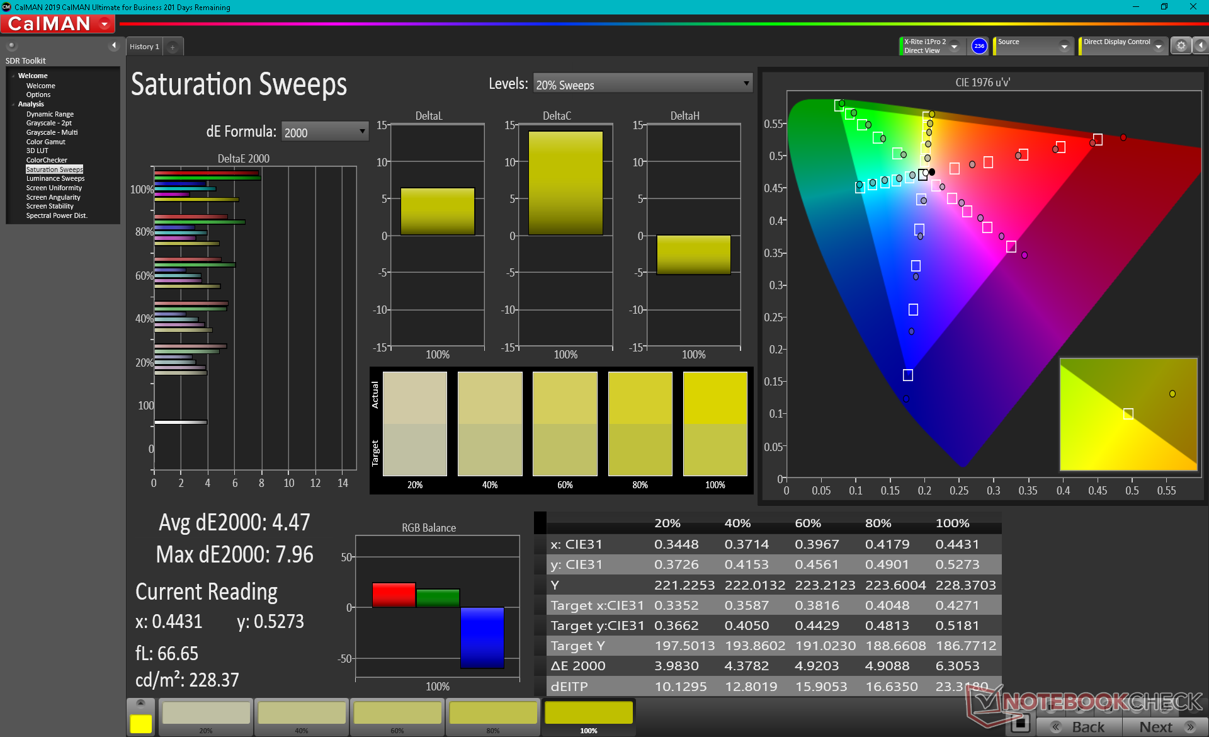This screenshot has height=737, width=1209.
Task: Expand the X-Rite i1Pro 2 meter dropdown
Action: pos(954,46)
